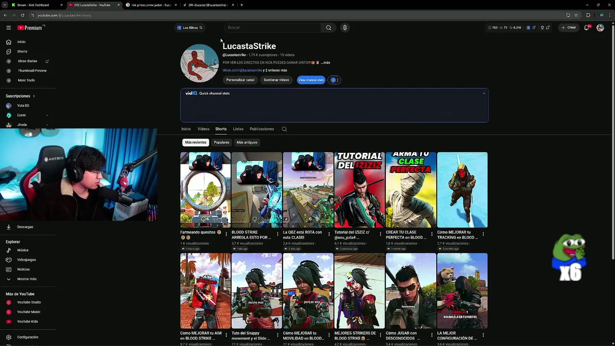Switch to the Listas channel tab
The width and height of the screenshot is (615, 346).
(x=238, y=129)
